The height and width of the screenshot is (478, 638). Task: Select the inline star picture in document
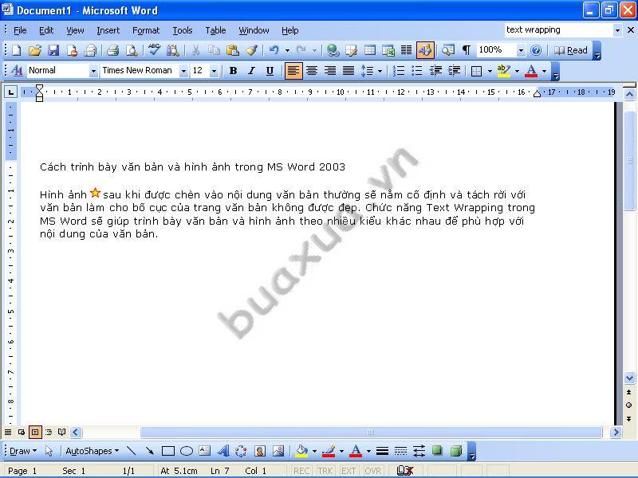coord(95,193)
